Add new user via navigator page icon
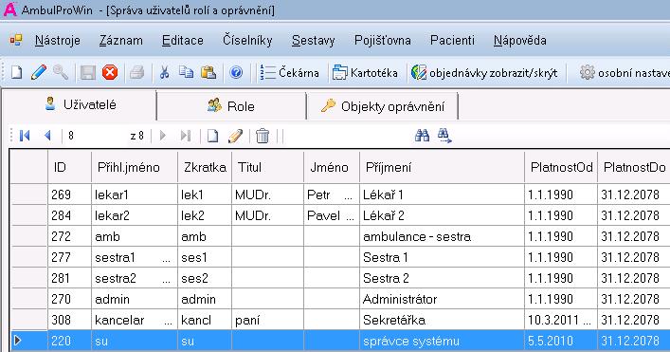Viewport: 670px width, 352px height. tap(212, 136)
